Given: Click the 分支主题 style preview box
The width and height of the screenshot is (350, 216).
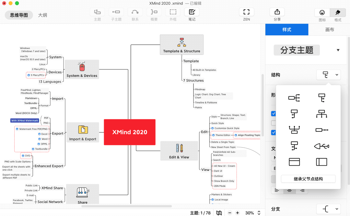Looking at the screenshot, I should click(x=297, y=50).
